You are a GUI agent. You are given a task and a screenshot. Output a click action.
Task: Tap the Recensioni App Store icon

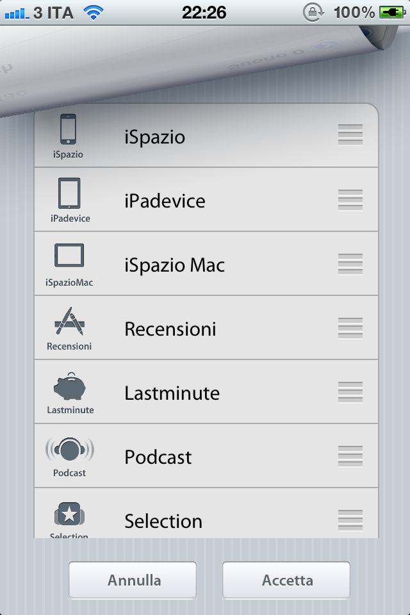(x=69, y=321)
